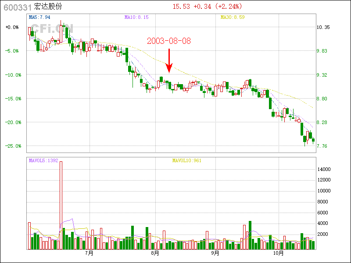Screen dimensions: 351x263
Task: Click the 7月 month axis label
Action: pyautogui.click(x=90, y=253)
